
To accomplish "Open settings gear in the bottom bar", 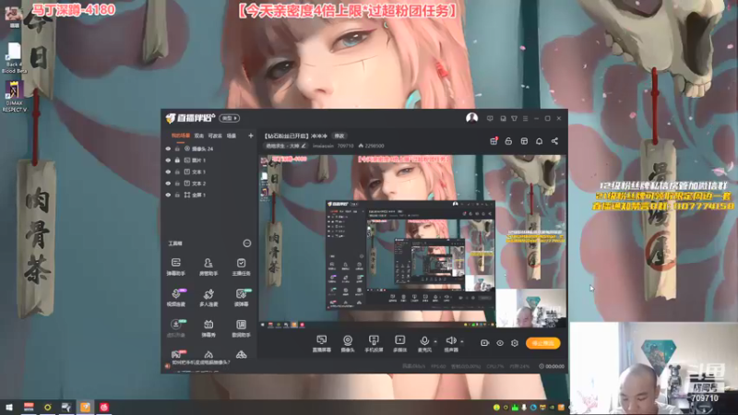I will (515, 343).
